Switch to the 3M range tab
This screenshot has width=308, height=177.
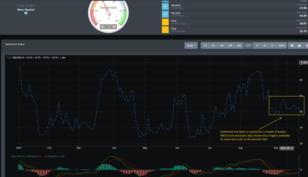point(230,45)
